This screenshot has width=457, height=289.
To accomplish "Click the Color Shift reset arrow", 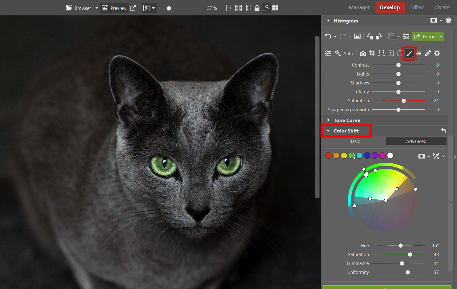I will tap(443, 130).
